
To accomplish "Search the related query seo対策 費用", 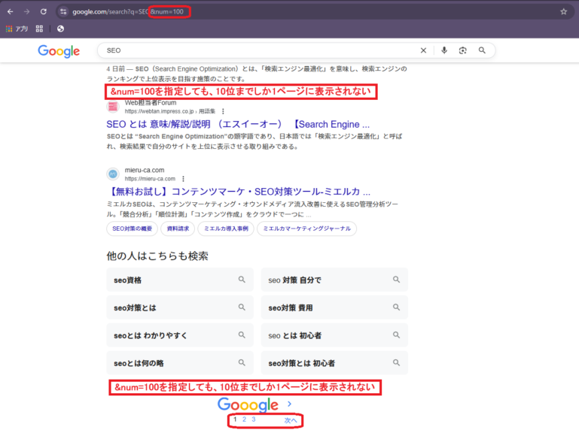I will pos(334,307).
